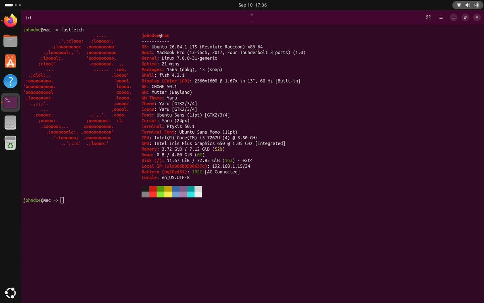Open the Trash from the dock

pos(10,143)
